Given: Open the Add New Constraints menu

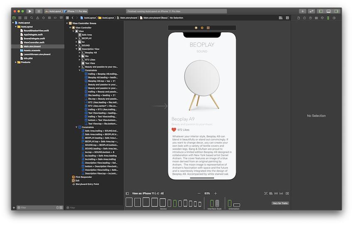Looking at the screenshot, I should tap(276, 193).
